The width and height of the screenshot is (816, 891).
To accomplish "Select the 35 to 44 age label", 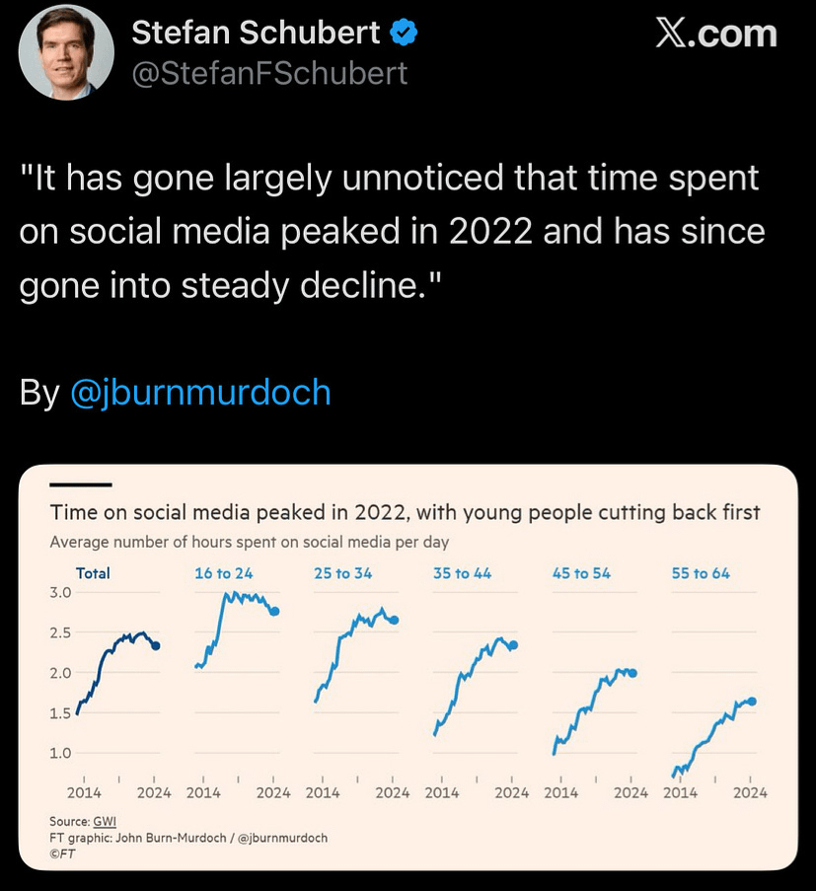I will 462,573.
